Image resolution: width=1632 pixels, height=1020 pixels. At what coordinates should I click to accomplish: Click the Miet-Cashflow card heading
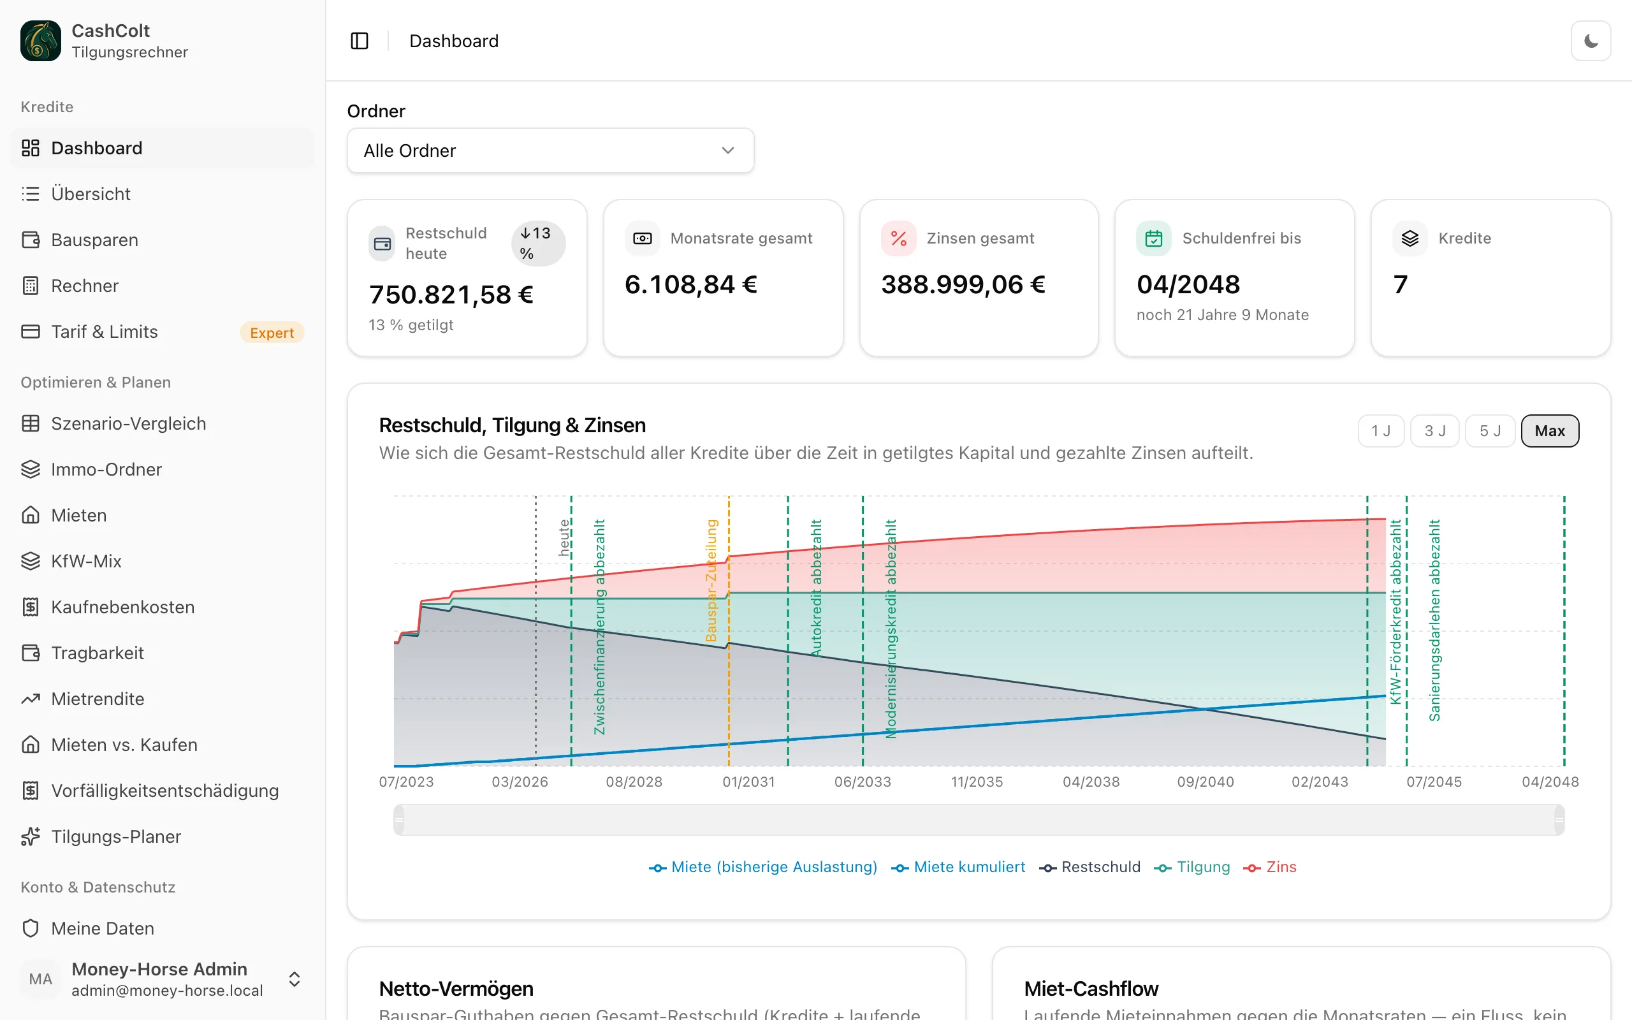[1091, 988]
